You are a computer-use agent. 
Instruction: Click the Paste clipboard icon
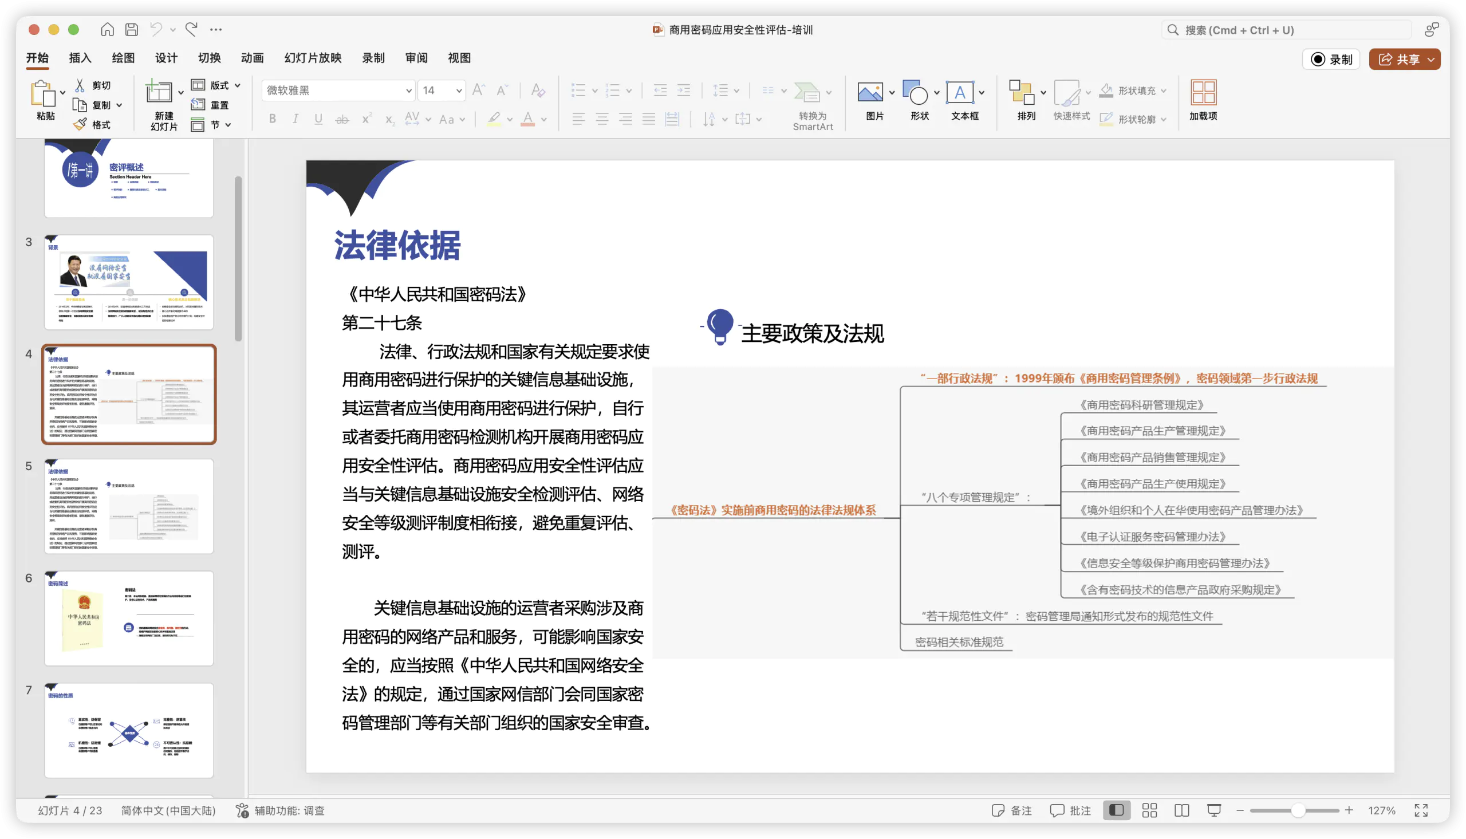[x=42, y=92]
